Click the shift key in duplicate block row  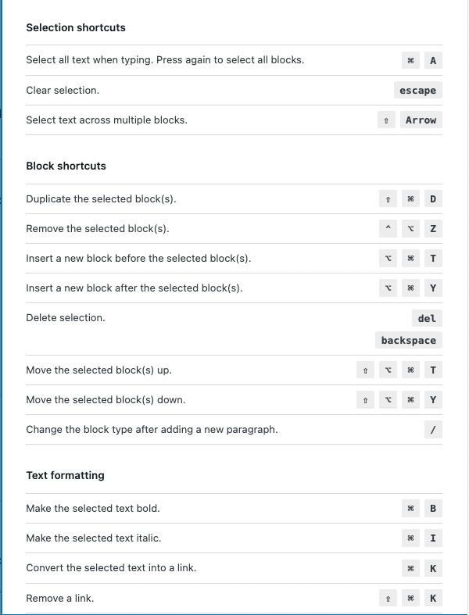[388, 198]
